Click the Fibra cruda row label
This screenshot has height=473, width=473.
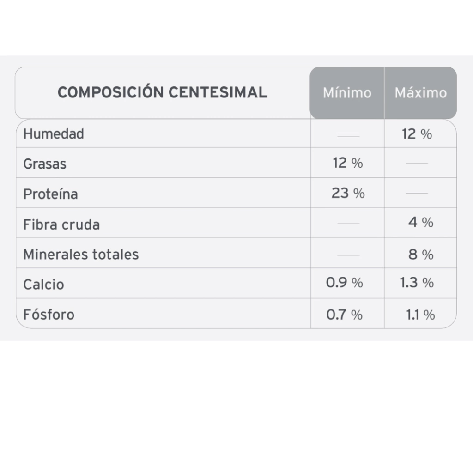pos(61,224)
